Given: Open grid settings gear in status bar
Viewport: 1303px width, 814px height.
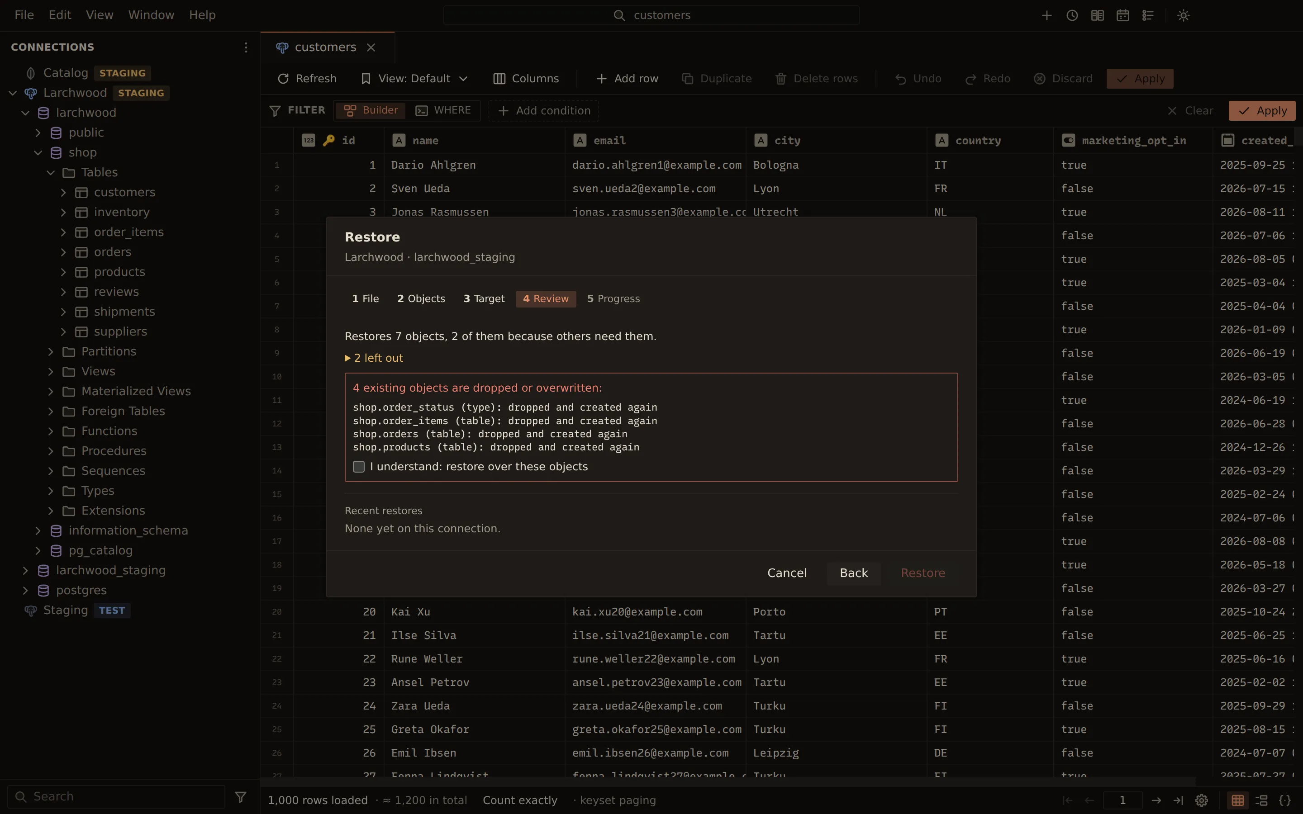Looking at the screenshot, I should pyautogui.click(x=1201, y=800).
